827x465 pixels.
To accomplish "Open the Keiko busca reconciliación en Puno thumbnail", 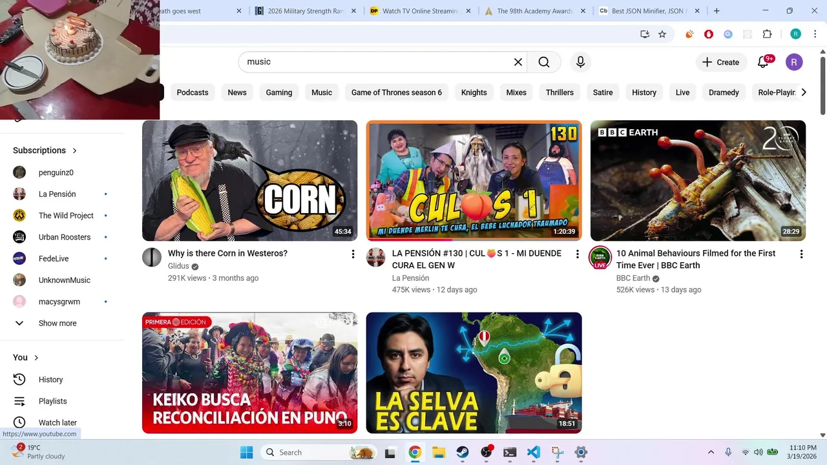I will tap(249, 373).
